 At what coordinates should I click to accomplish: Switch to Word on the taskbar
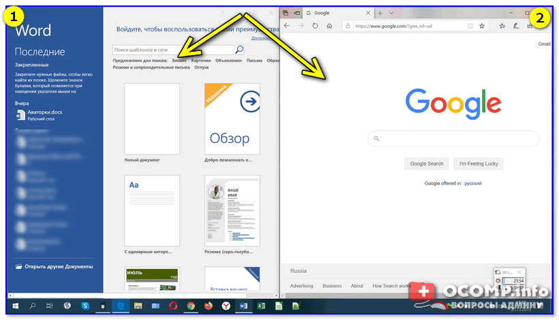tap(243, 306)
